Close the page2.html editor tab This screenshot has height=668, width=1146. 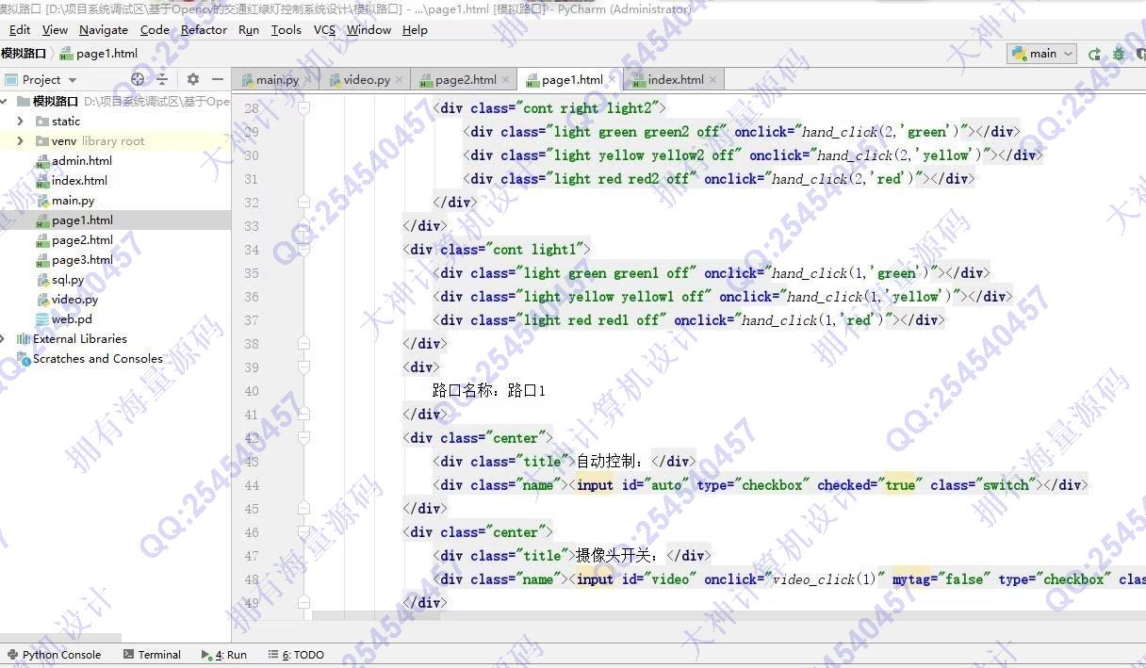(x=506, y=80)
